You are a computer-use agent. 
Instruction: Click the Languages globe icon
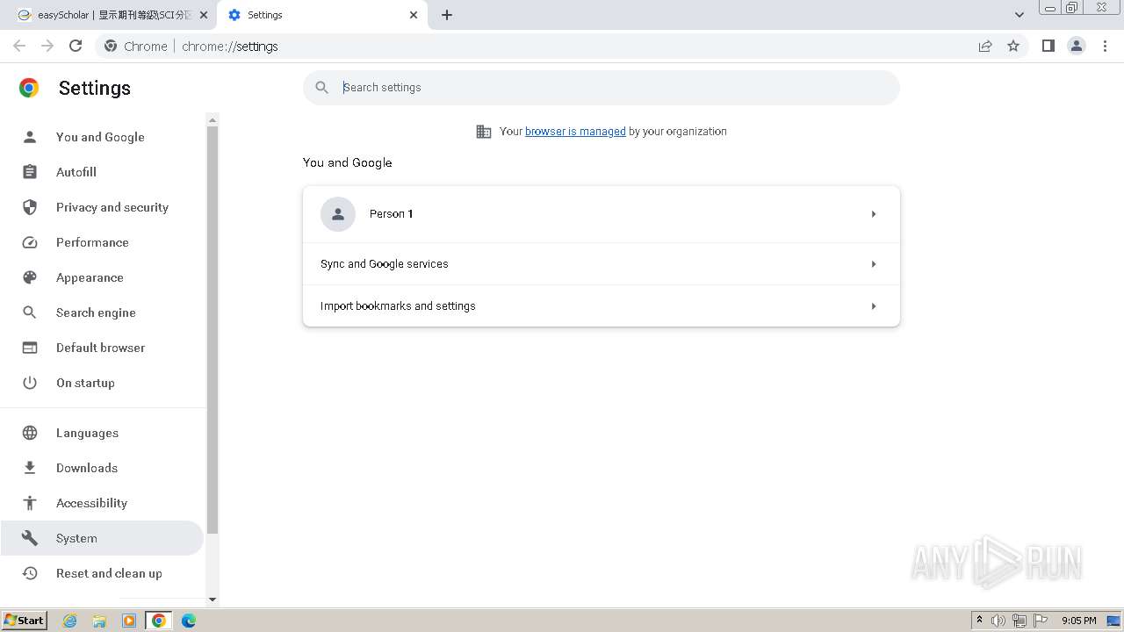tap(30, 433)
